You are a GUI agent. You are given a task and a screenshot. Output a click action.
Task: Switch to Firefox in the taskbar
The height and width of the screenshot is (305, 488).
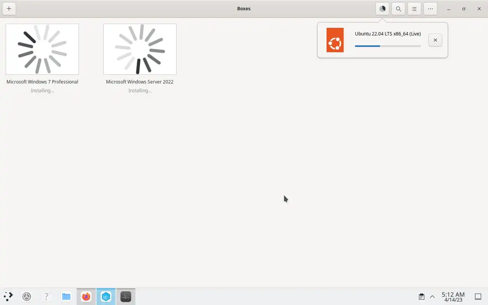[86, 297]
